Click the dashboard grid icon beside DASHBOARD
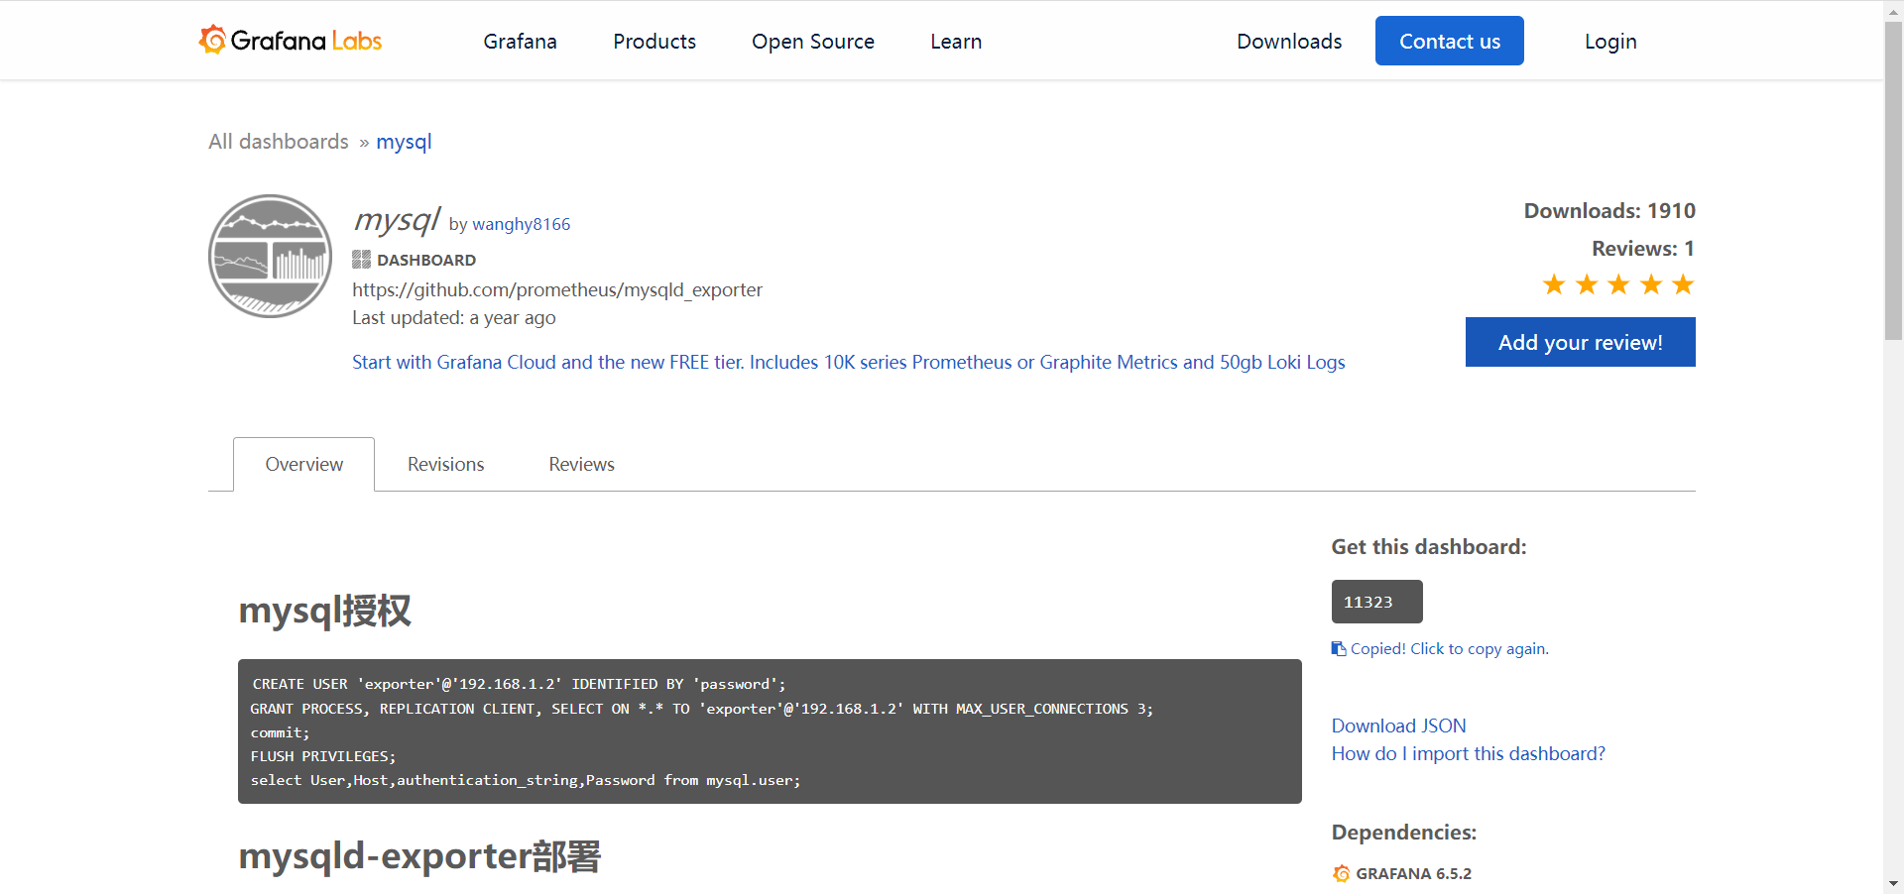Image resolution: width=1904 pixels, height=894 pixels. click(x=361, y=260)
